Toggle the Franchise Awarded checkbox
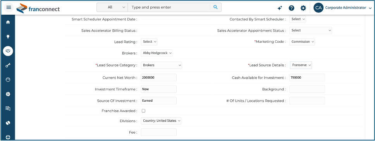This screenshot has width=375, height=141. point(143,111)
